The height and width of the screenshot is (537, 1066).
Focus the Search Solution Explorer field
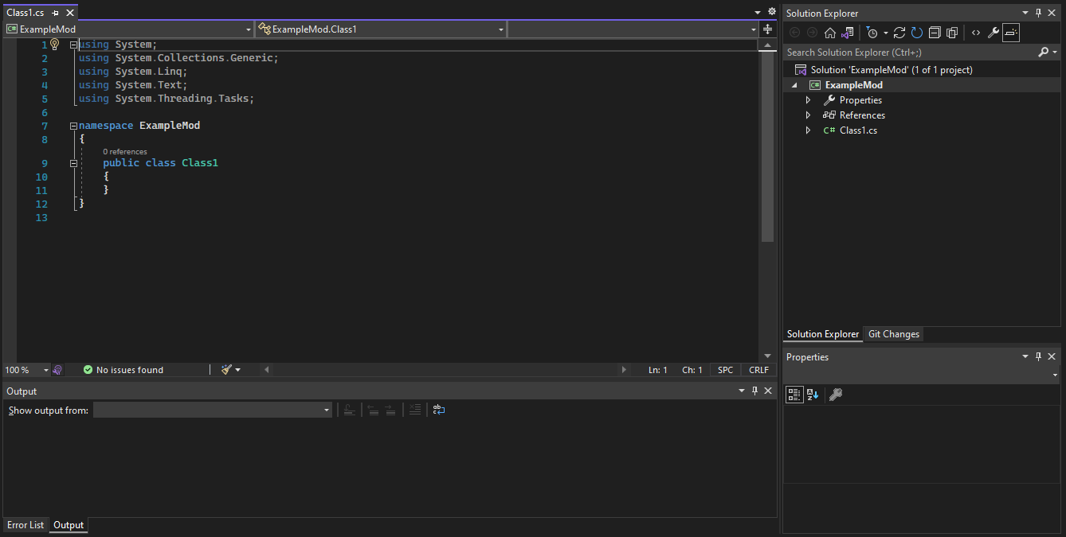[x=911, y=52]
